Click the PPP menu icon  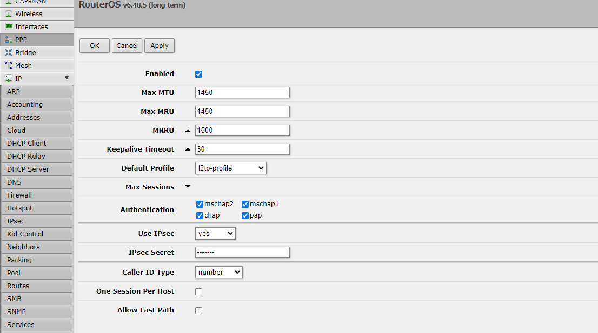tap(9, 40)
